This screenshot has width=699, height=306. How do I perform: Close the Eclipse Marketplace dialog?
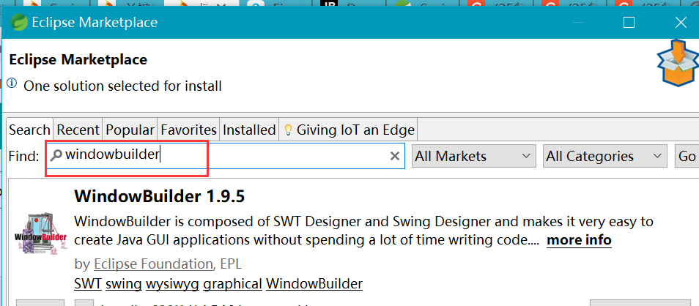pos(681,22)
